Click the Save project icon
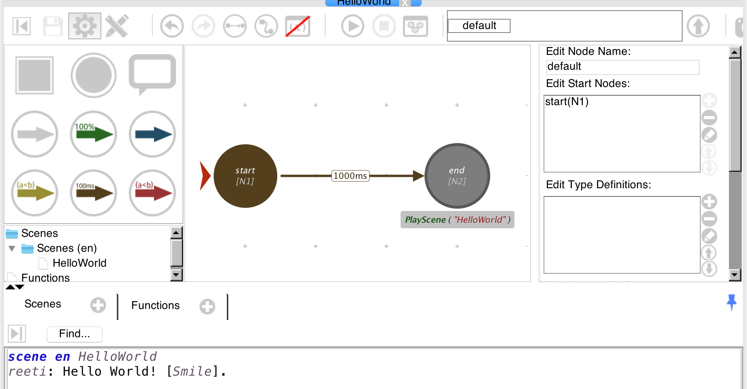This screenshot has height=389, width=747. 53,26
